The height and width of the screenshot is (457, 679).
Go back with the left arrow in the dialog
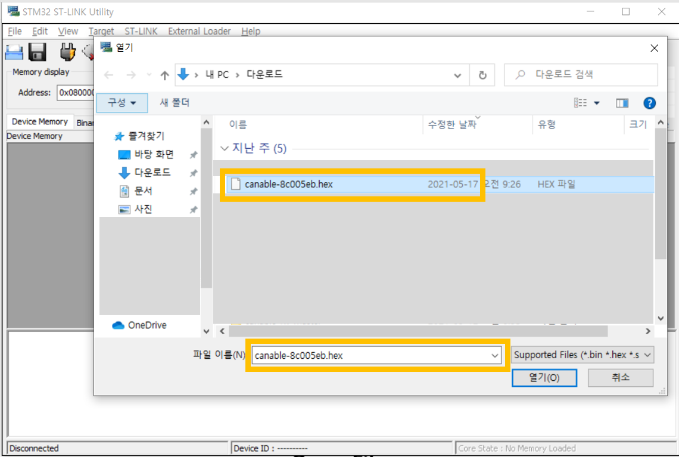[x=108, y=76]
